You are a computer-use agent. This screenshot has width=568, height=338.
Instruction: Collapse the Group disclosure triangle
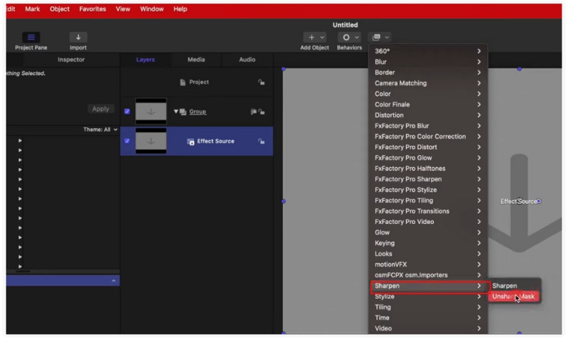point(175,112)
